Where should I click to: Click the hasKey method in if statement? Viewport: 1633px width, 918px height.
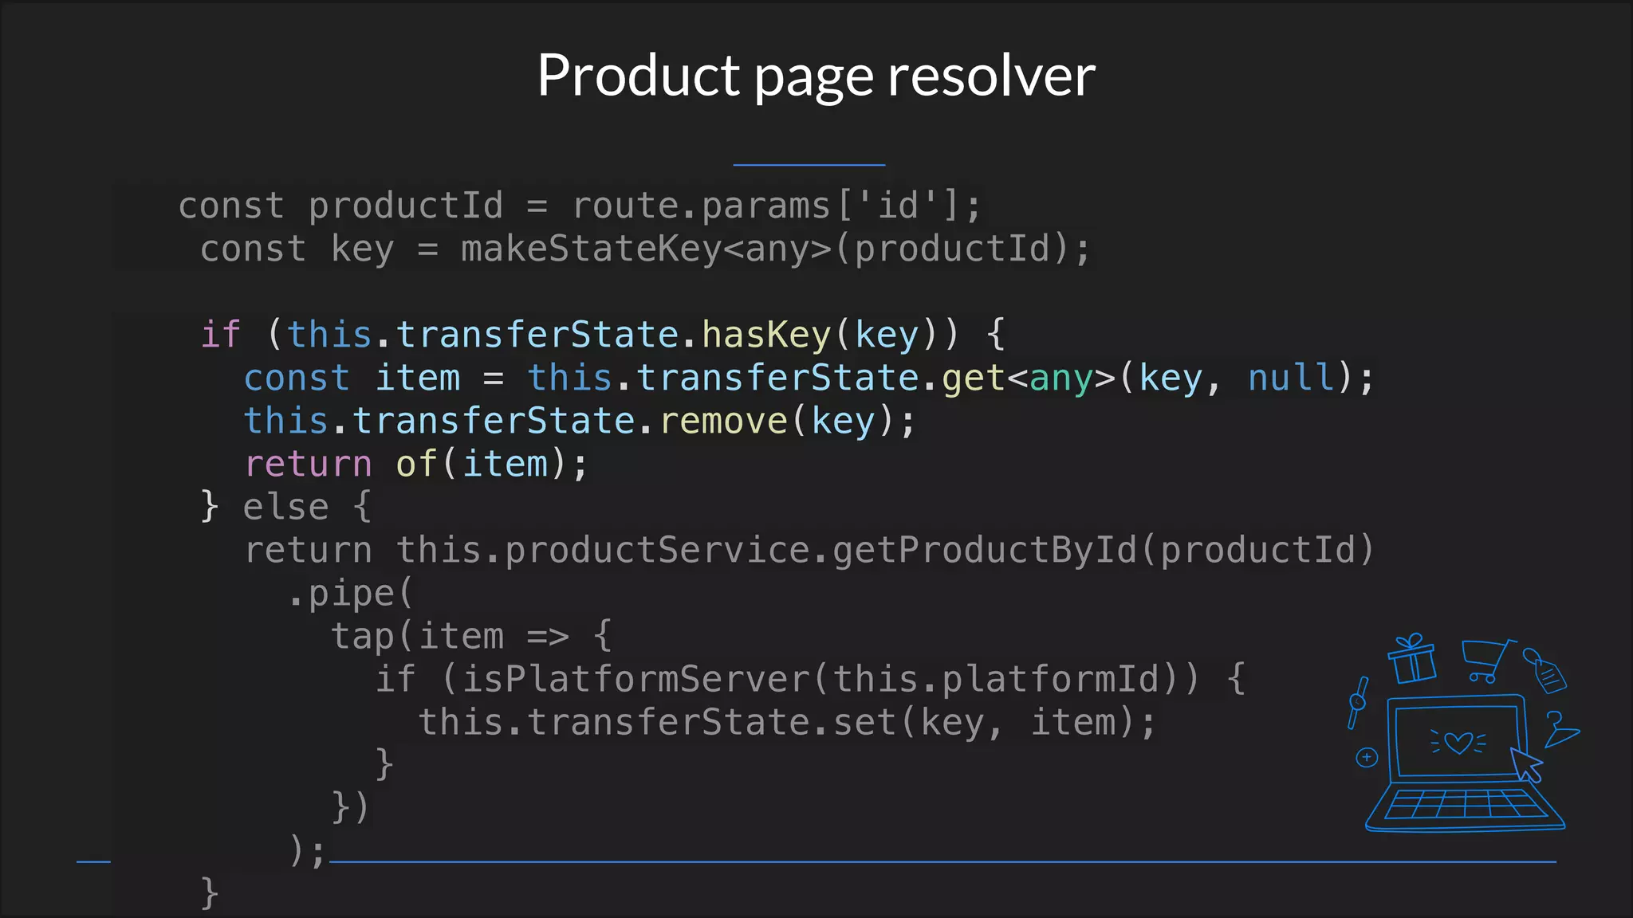coord(766,334)
